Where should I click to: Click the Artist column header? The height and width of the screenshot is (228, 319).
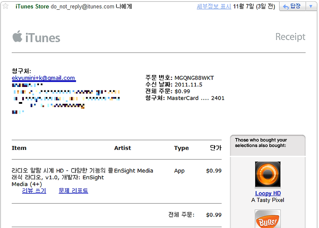(x=122, y=148)
